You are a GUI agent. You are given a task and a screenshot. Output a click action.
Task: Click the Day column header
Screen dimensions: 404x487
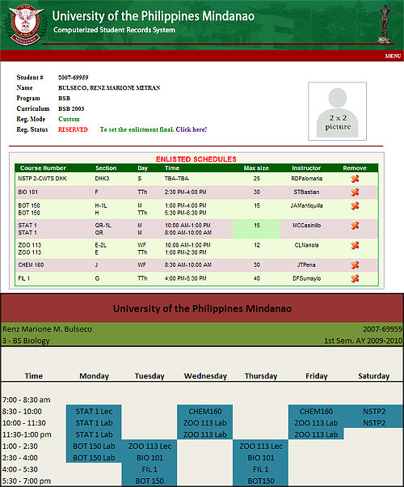point(143,168)
